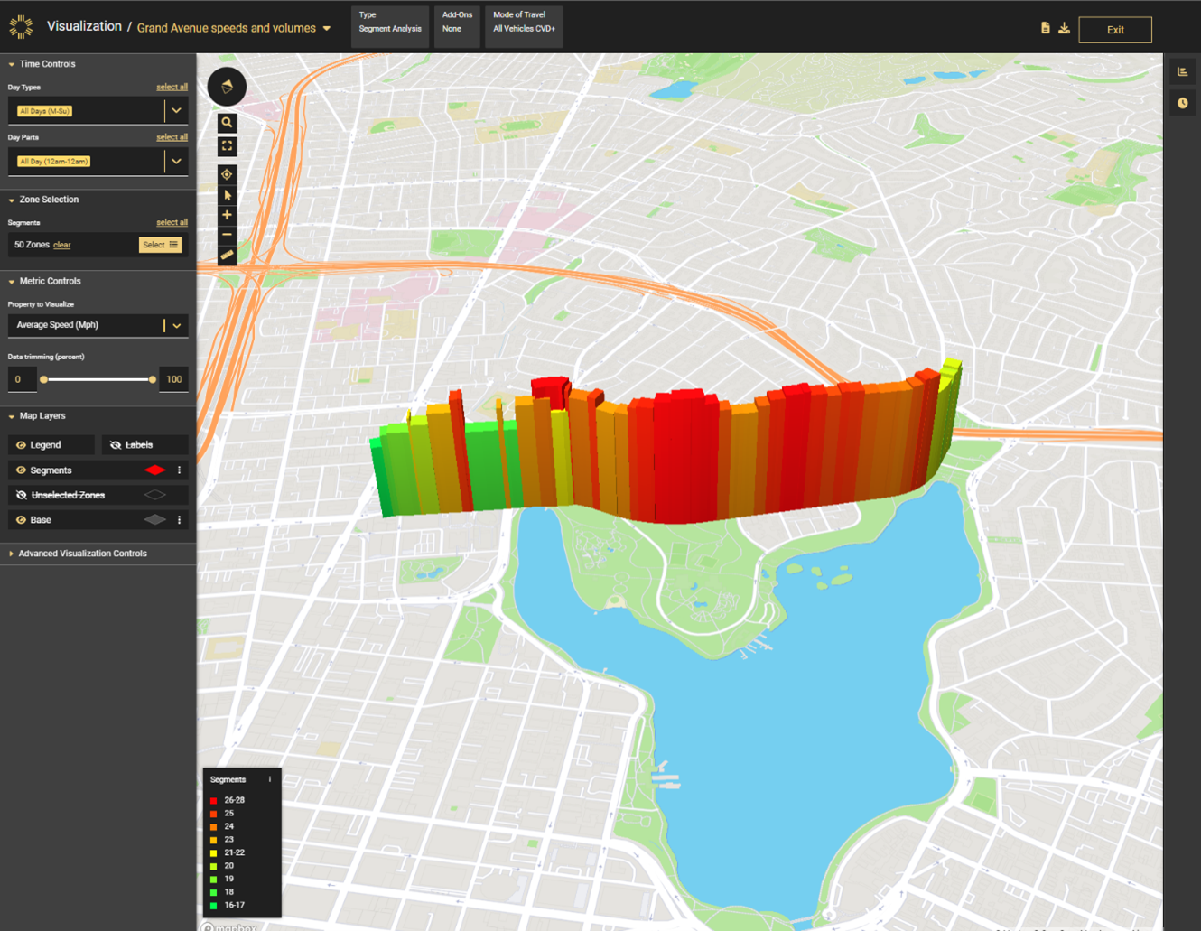Show the Unselected Zones layer
1201x931 pixels.
click(21, 495)
